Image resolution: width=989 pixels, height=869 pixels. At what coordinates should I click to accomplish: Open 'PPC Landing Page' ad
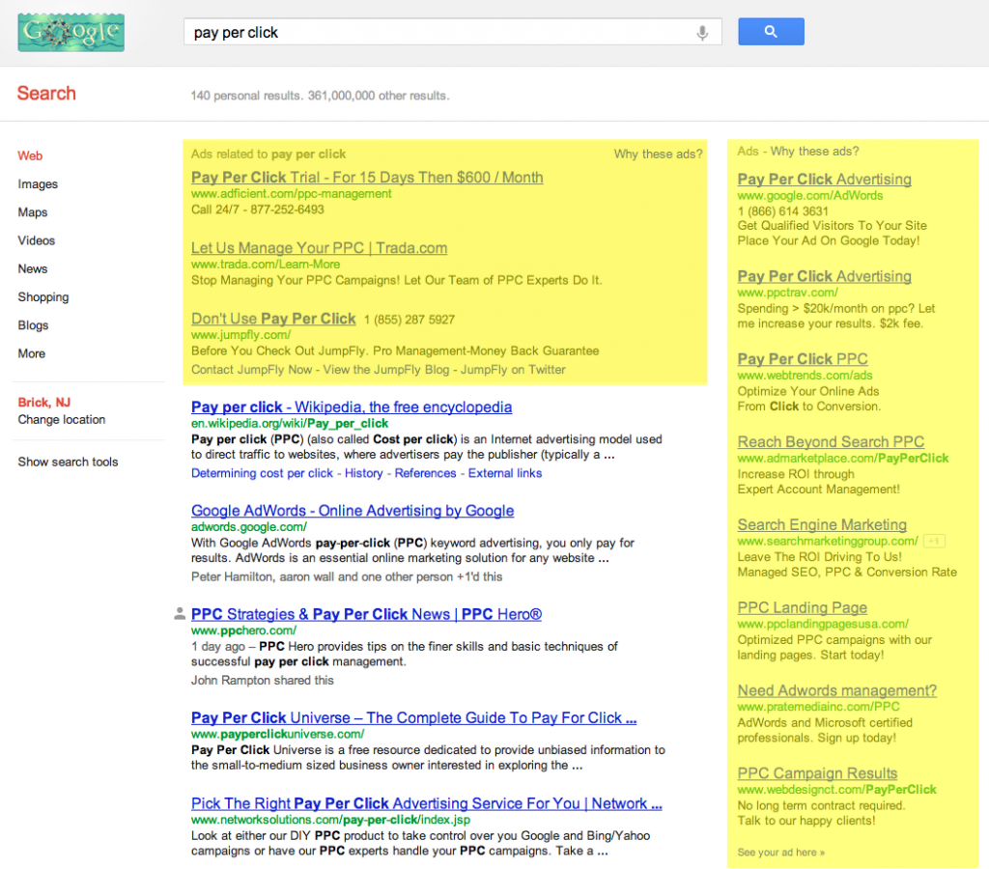[803, 607]
